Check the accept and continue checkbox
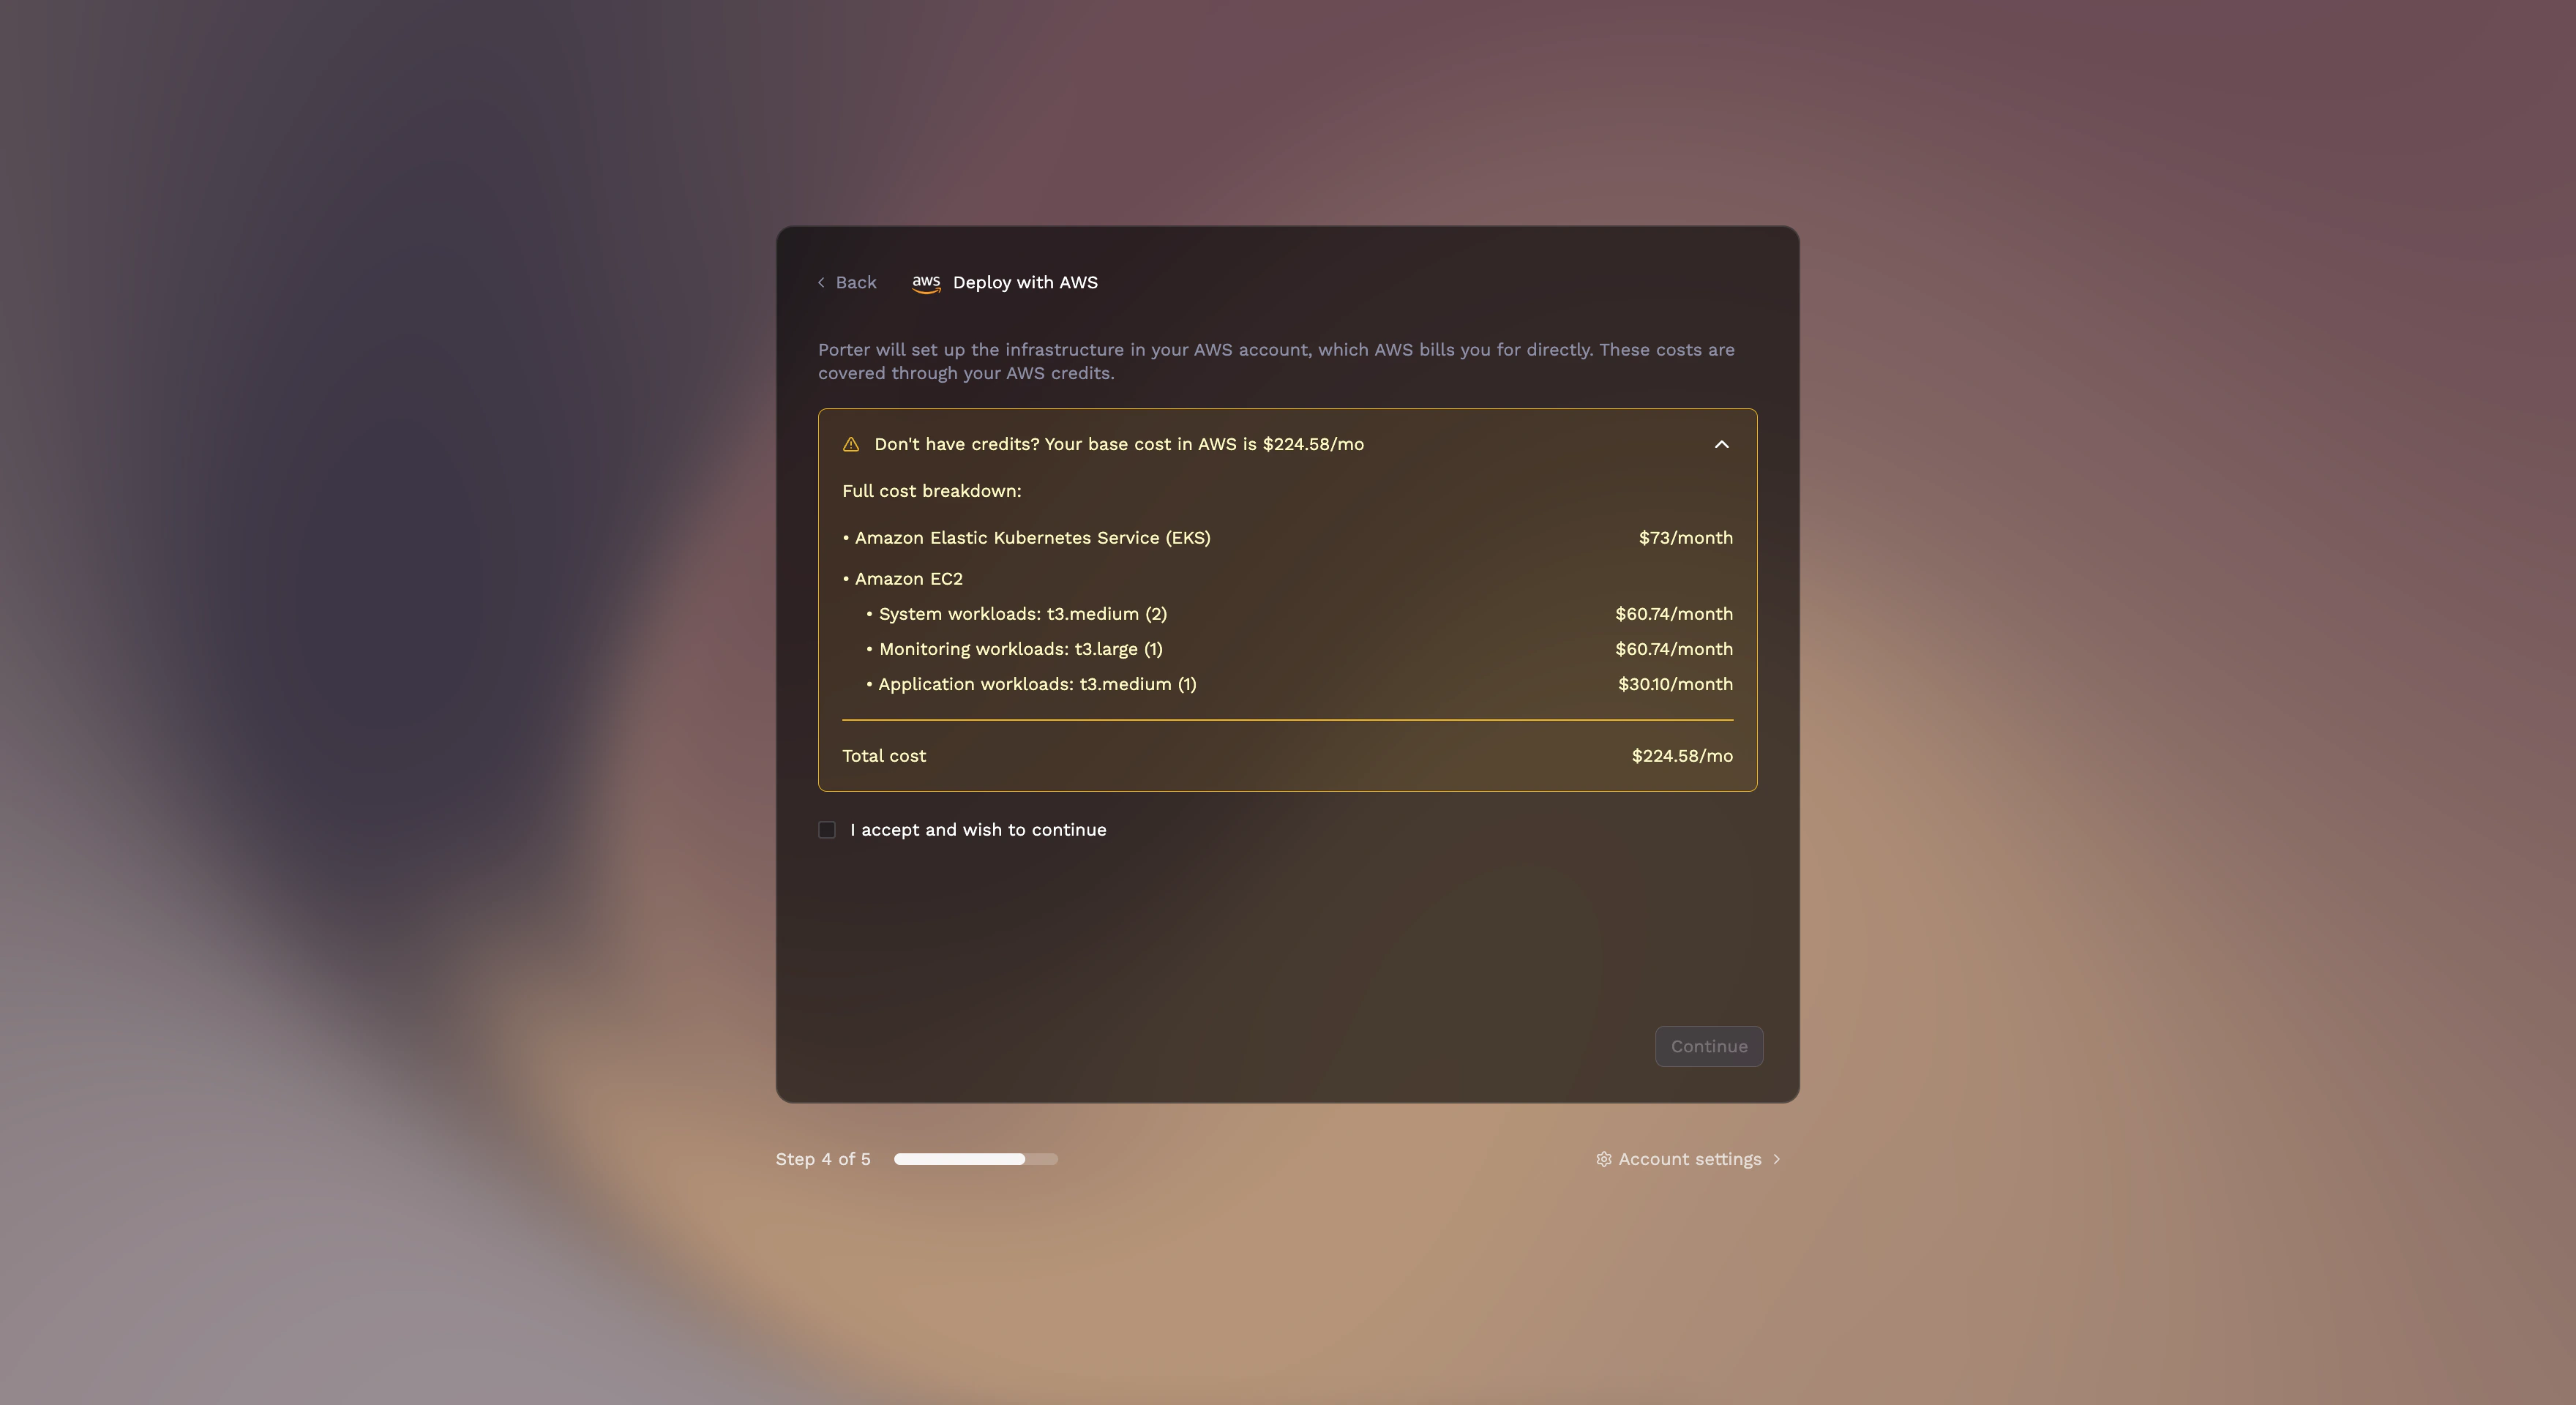Screen dimensions: 2576x1405 (x=827, y=830)
